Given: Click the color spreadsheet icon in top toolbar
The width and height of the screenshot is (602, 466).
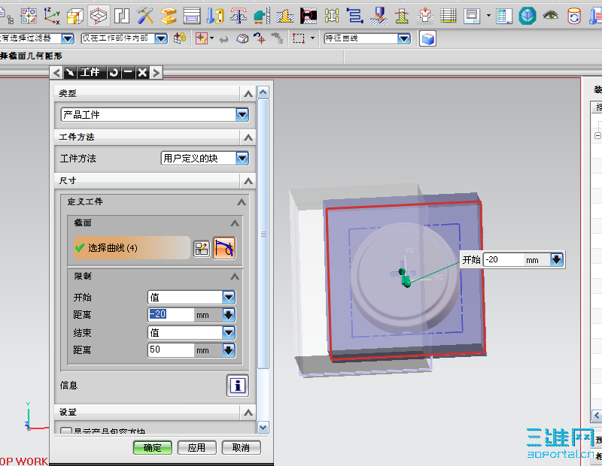Looking at the screenshot, I should point(503,16).
